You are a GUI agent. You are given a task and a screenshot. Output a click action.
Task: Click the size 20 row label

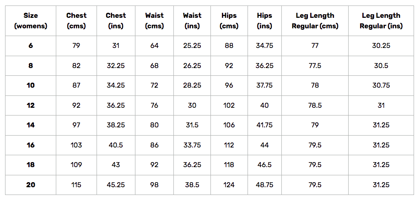31,185
